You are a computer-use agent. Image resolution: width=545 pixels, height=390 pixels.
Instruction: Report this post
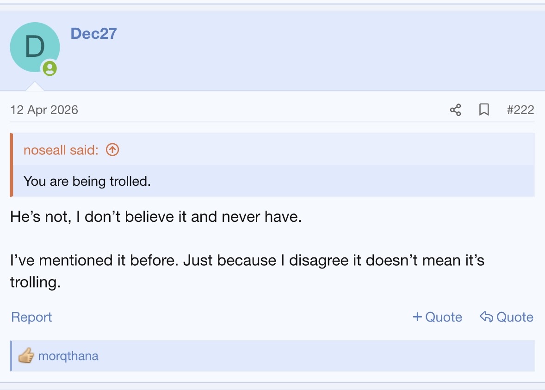[x=31, y=317]
